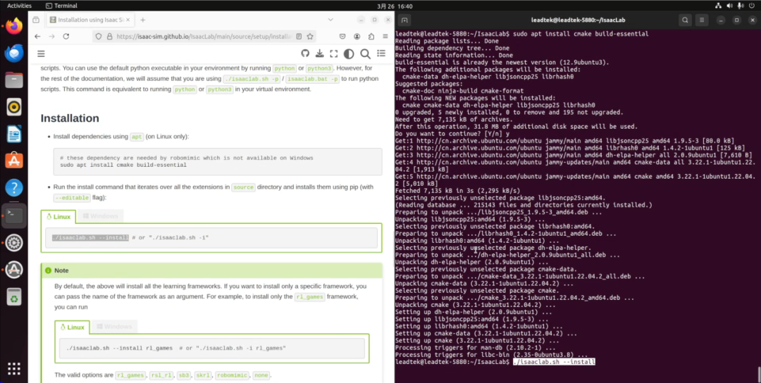The height and width of the screenshot is (383, 761).
Task: Open the volume speaker indicator
Action: coord(729,6)
